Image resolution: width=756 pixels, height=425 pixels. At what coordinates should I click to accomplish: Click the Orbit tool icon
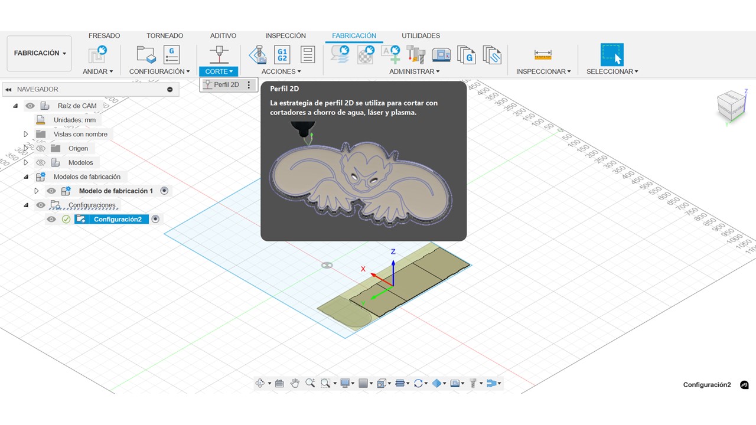260,383
